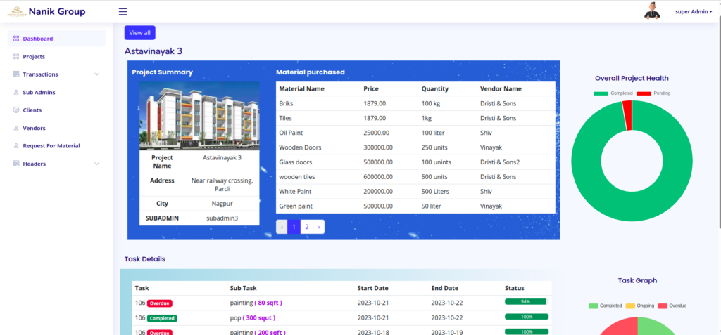Click the wooden tiles material cell
This screenshot has width=721, height=335.
297,177
